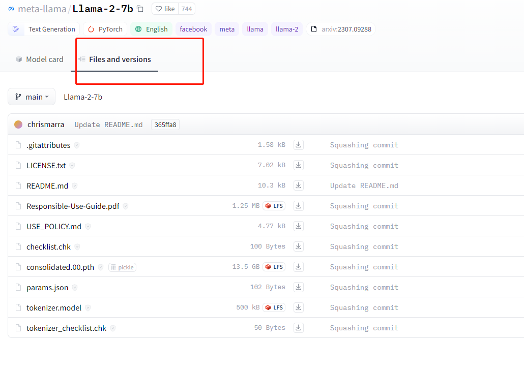Click the security scan icon beside checklist.chk
Screen dimensions: 524x372
(x=77, y=247)
